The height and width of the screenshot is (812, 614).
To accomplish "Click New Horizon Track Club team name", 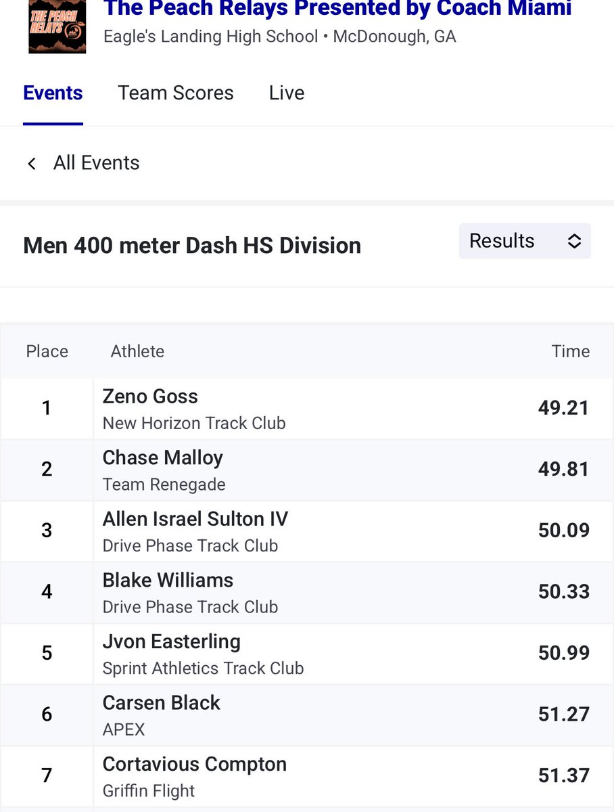I will point(194,424).
